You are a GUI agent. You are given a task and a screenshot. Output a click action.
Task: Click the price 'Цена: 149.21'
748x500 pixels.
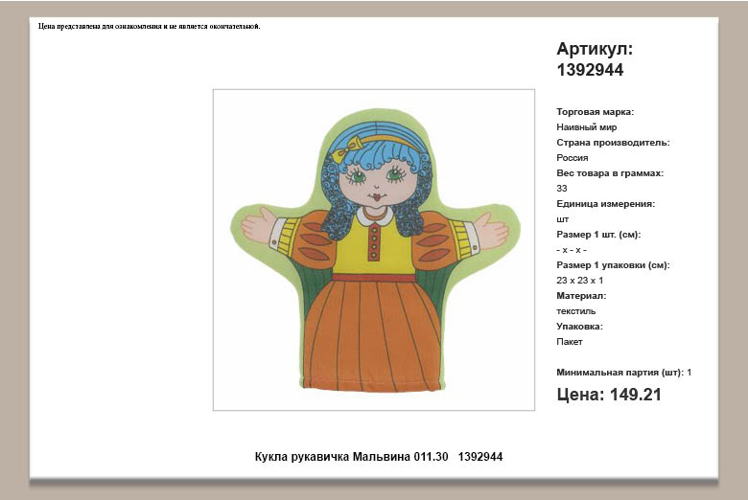(609, 395)
